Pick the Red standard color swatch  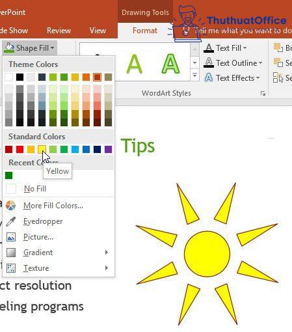[x=20, y=149]
